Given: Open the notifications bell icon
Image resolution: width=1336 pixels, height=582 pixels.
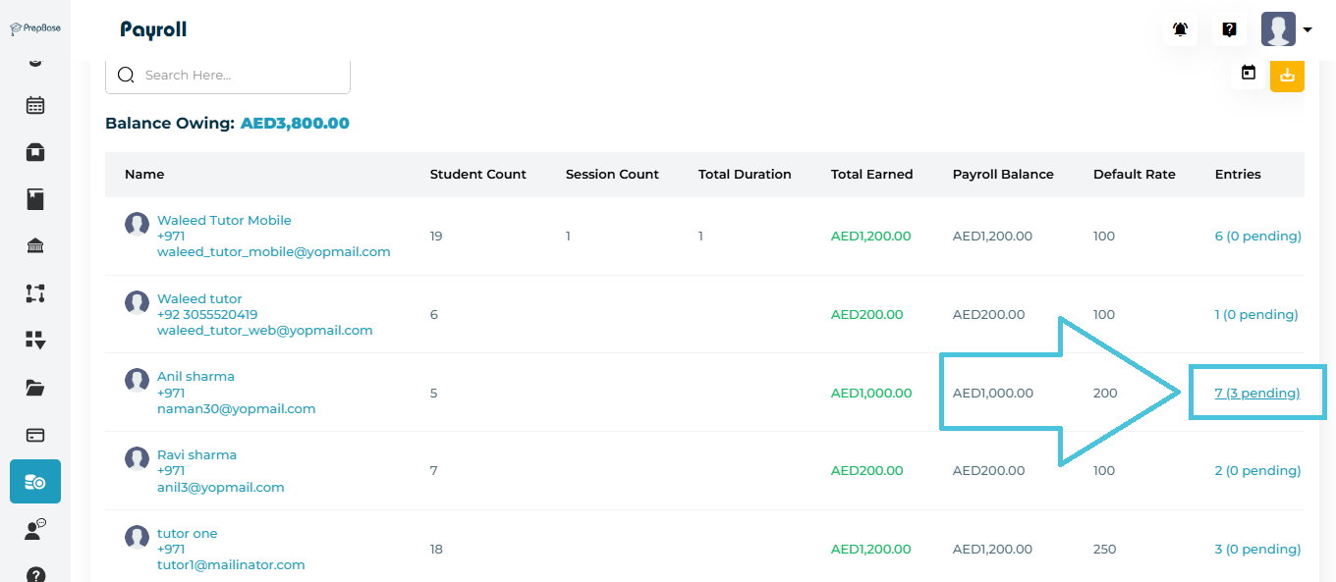Looking at the screenshot, I should point(1180,29).
